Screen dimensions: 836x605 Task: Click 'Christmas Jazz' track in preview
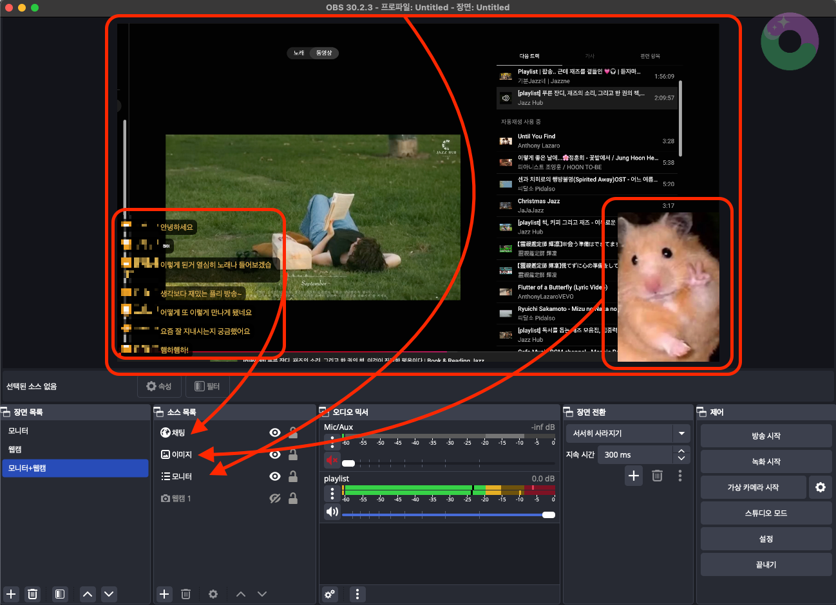point(539,201)
